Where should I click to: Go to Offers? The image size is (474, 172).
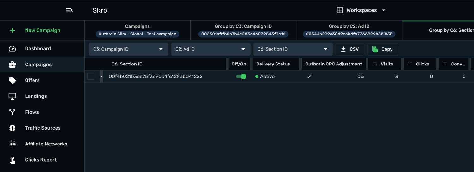pos(32,80)
